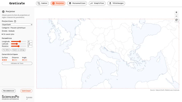Click the Longitude value field
Screen dimensions: 182x102
[30, 42]
